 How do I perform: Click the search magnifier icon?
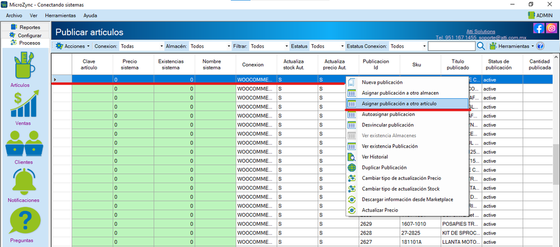click(481, 46)
